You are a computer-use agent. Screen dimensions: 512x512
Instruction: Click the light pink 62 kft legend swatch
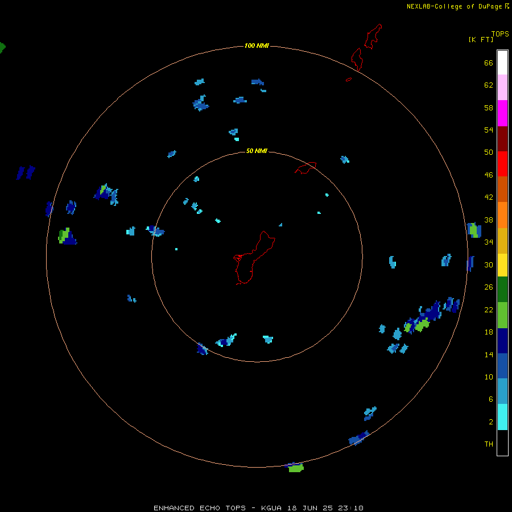coord(502,87)
